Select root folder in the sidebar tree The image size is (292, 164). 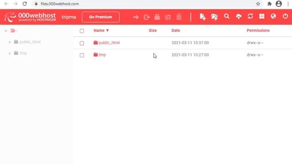[14, 31]
